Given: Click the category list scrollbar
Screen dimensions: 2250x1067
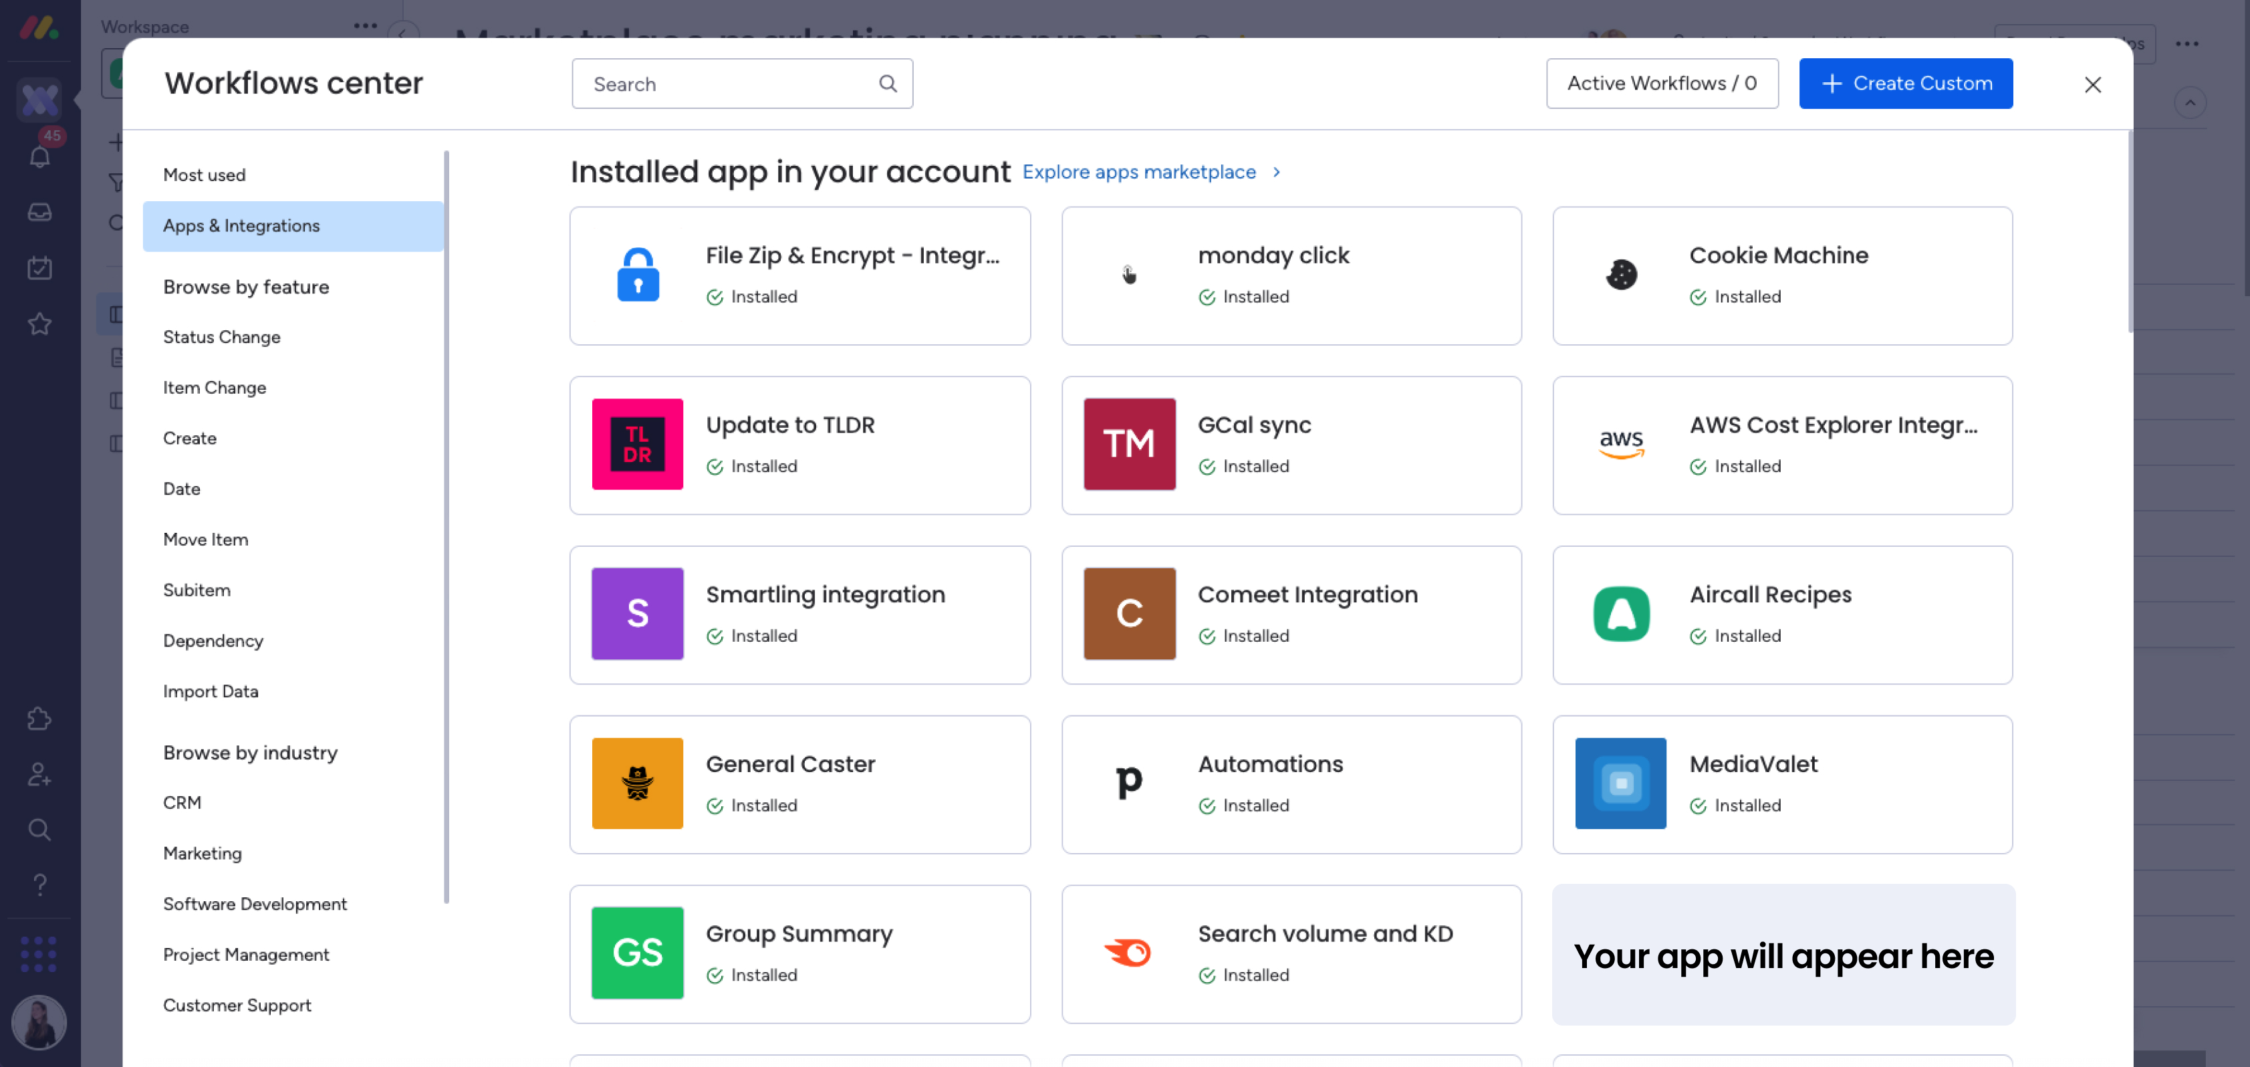Looking at the screenshot, I should pos(447,524).
